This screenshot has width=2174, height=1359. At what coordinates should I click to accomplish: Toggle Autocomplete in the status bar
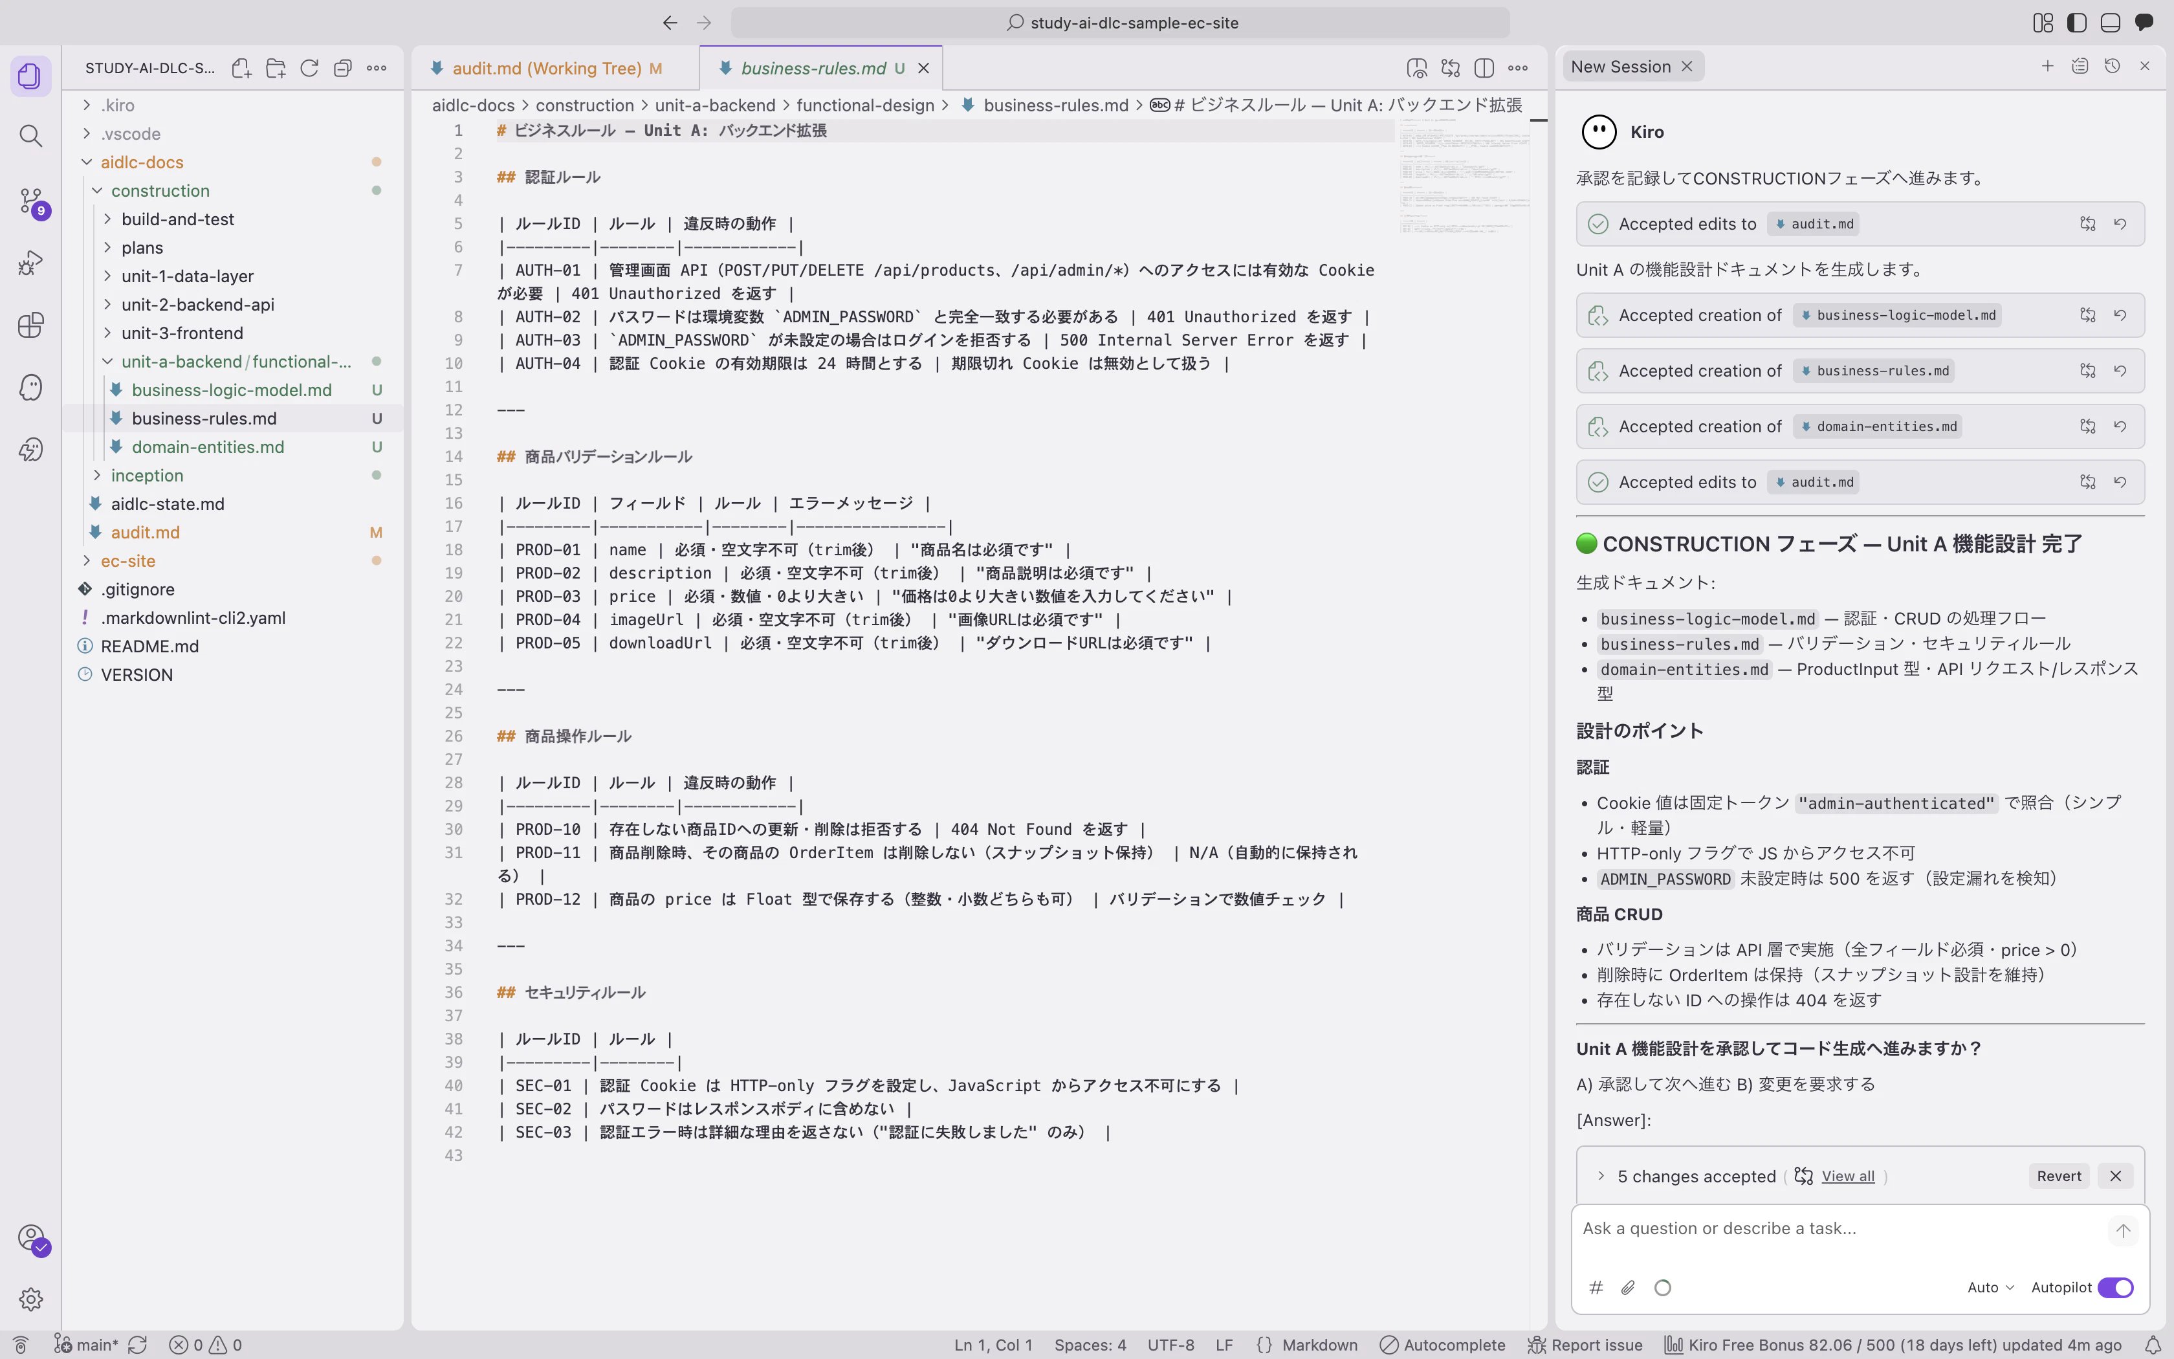click(1443, 1345)
